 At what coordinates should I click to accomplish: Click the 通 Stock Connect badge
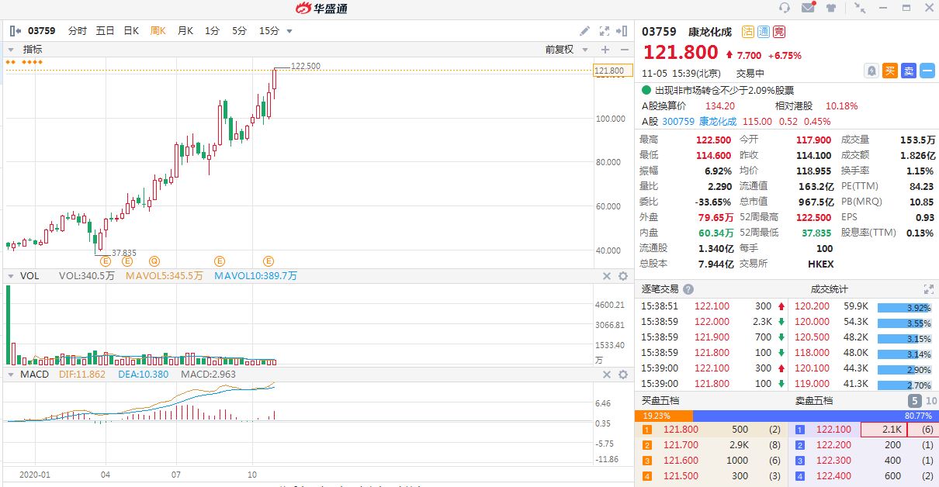pos(764,32)
